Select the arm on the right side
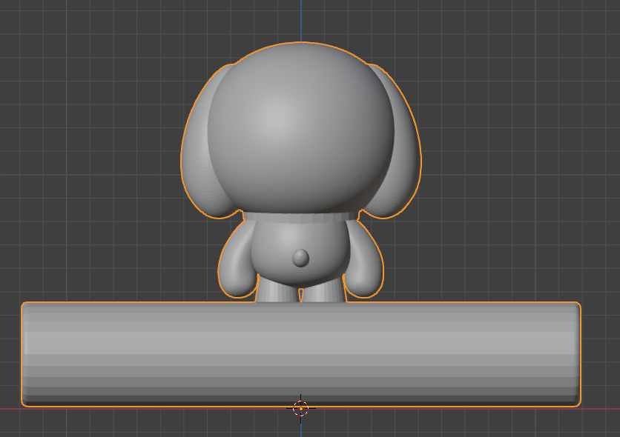 363,267
